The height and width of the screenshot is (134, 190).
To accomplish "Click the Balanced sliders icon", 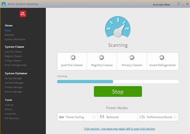I will pyautogui.click(x=102, y=116).
